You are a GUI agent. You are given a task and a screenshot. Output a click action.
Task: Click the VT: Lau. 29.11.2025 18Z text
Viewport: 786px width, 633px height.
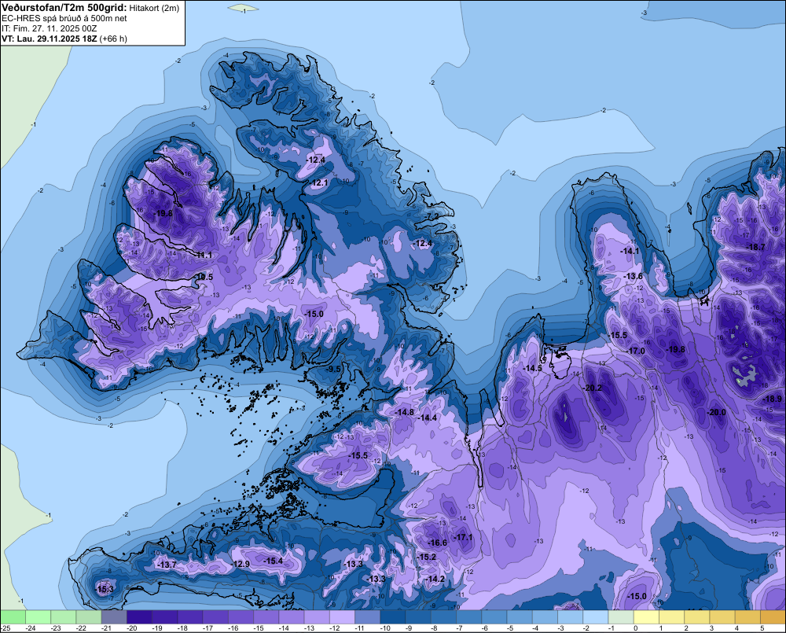50,39
